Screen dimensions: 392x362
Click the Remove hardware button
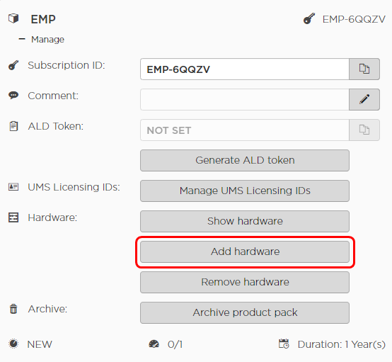pyautogui.click(x=245, y=282)
